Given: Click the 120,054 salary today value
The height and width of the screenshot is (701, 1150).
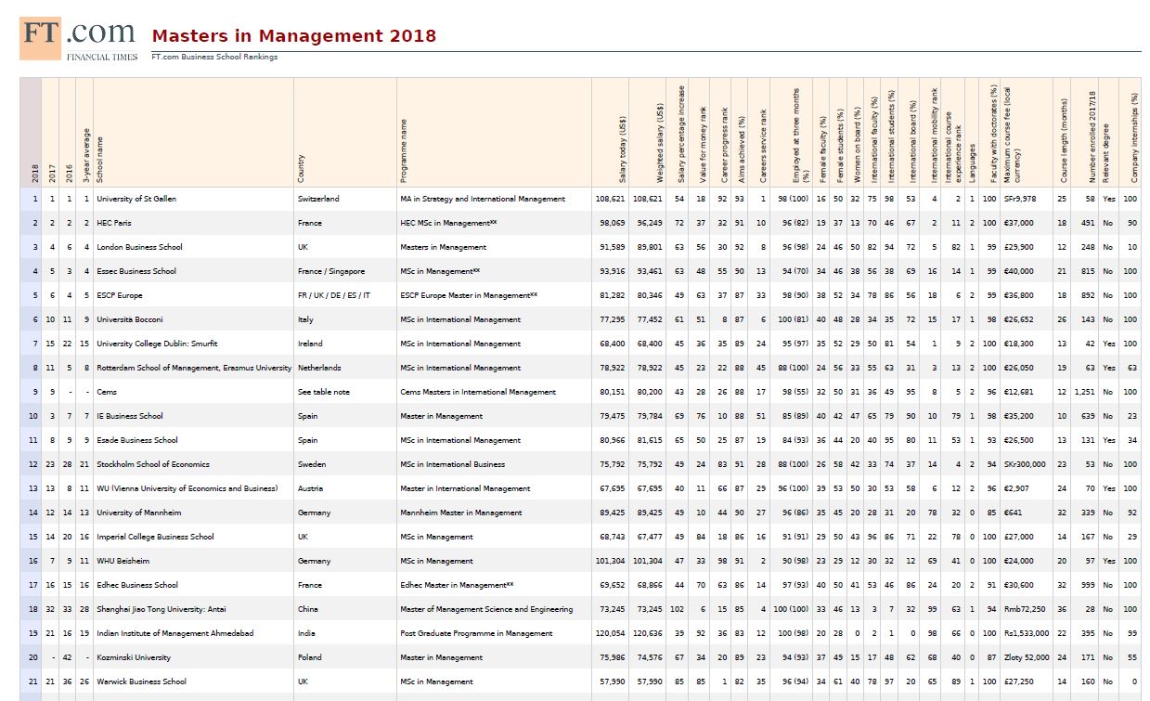Looking at the screenshot, I should (x=610, y=633).
